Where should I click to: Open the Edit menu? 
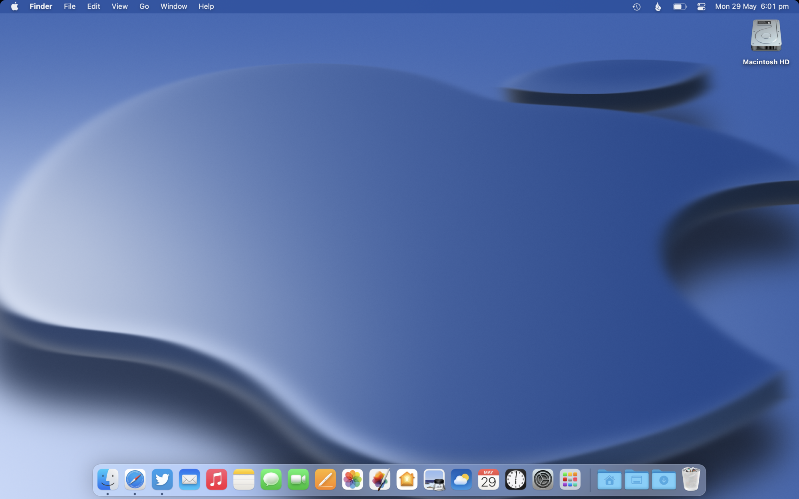pos(93,6)
